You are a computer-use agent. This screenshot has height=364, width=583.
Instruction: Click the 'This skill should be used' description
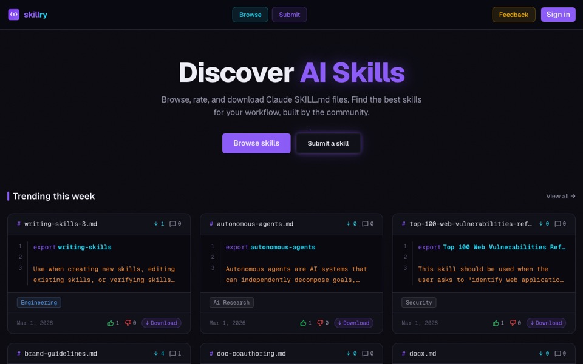pos(491,274)
